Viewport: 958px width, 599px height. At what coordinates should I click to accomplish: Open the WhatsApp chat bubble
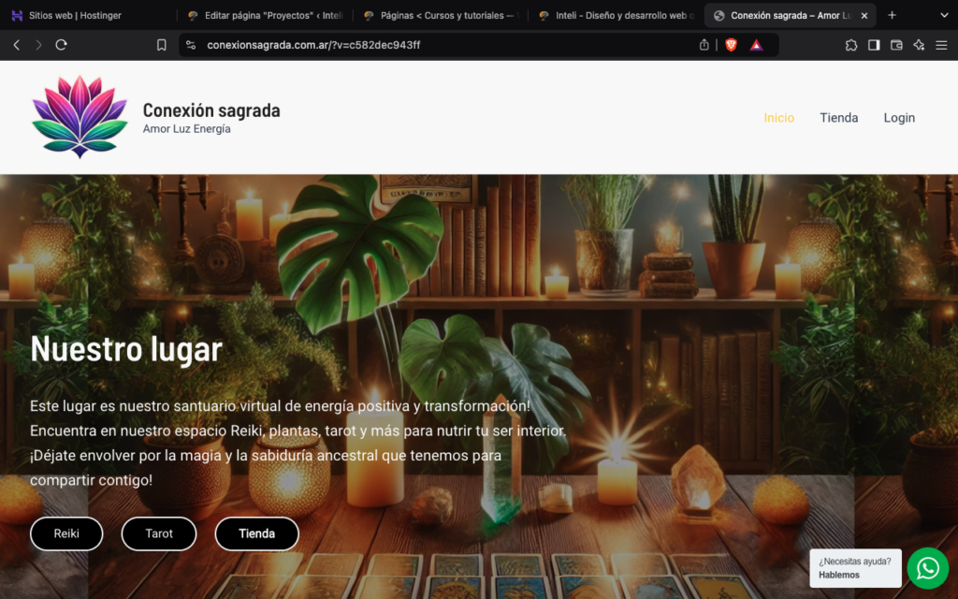[927, 568]
